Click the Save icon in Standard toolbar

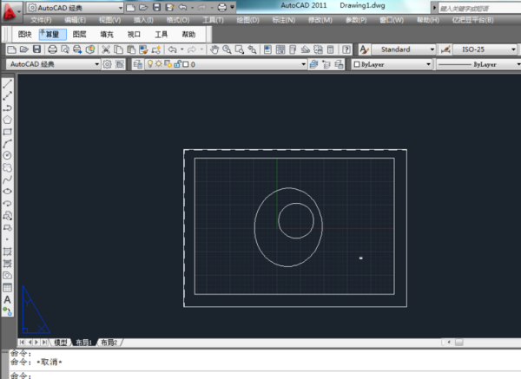pyautogui.click(x=36, y=49)
